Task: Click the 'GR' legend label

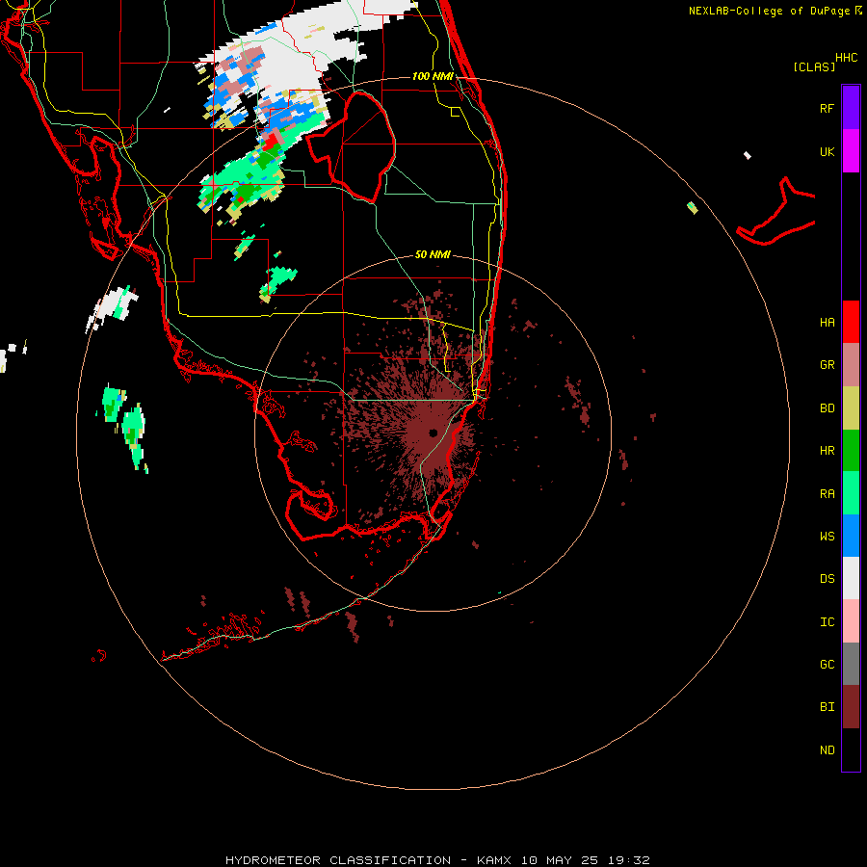Action: point(827,365)
